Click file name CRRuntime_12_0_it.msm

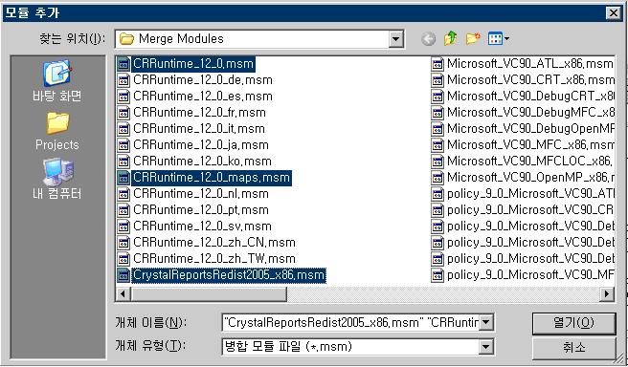199,129
